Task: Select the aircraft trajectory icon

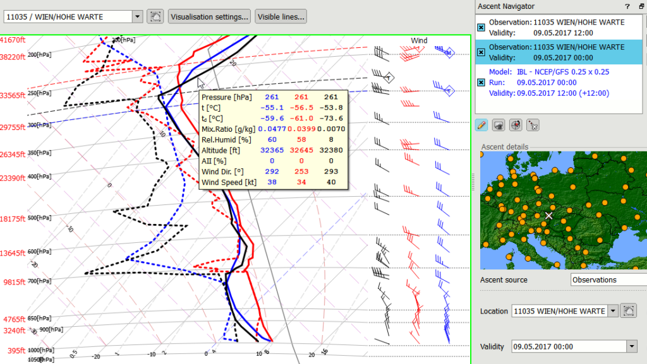Action: (x=533, y=125)
